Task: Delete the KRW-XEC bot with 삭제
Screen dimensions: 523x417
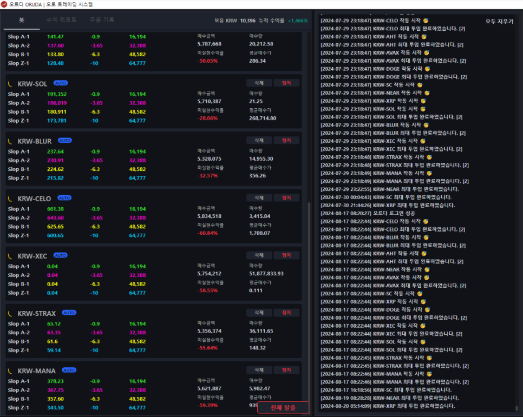Action: (x=259, y=255)
